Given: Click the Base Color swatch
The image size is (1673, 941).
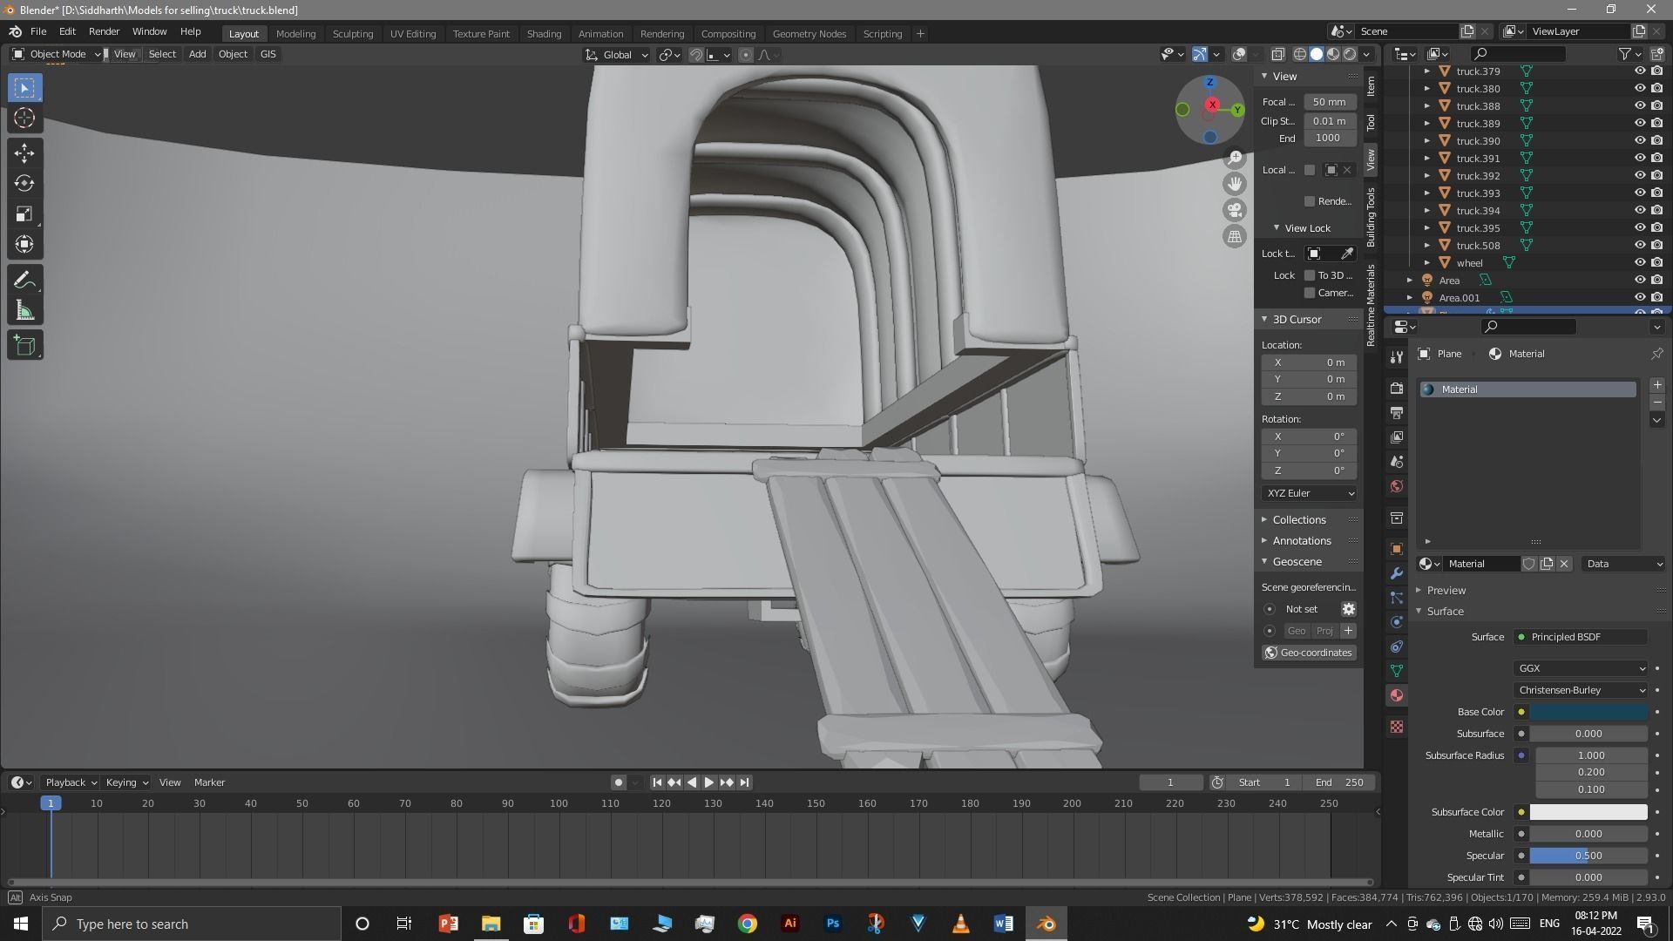Looking at the screenshot, I should pyautogui.click(x=1588, y=712).
